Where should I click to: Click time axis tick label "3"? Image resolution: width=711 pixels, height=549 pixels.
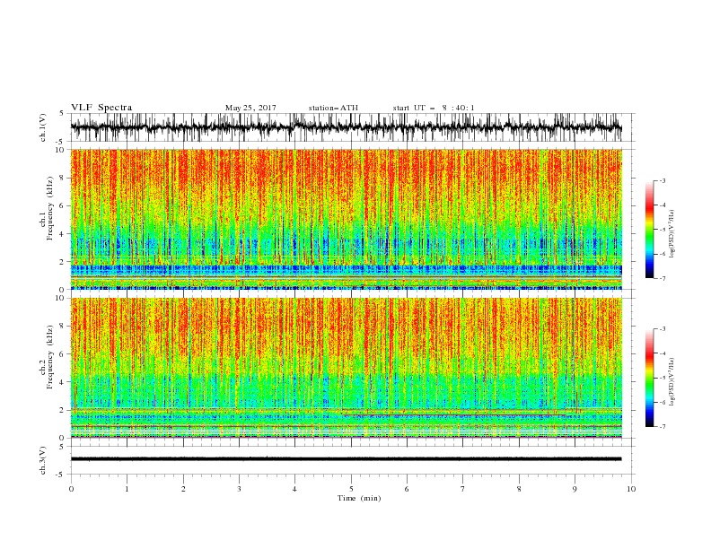point(239,489)
